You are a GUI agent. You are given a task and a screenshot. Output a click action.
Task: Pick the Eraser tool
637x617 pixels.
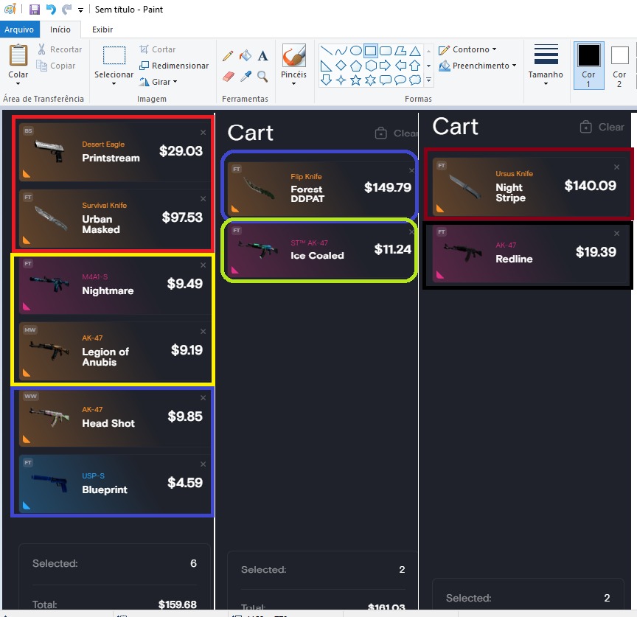[x=228, y=76]
